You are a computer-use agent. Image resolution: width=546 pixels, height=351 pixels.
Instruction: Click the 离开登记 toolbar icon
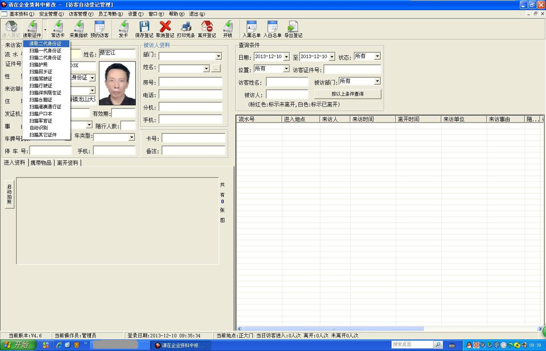(x=207, y=29)
